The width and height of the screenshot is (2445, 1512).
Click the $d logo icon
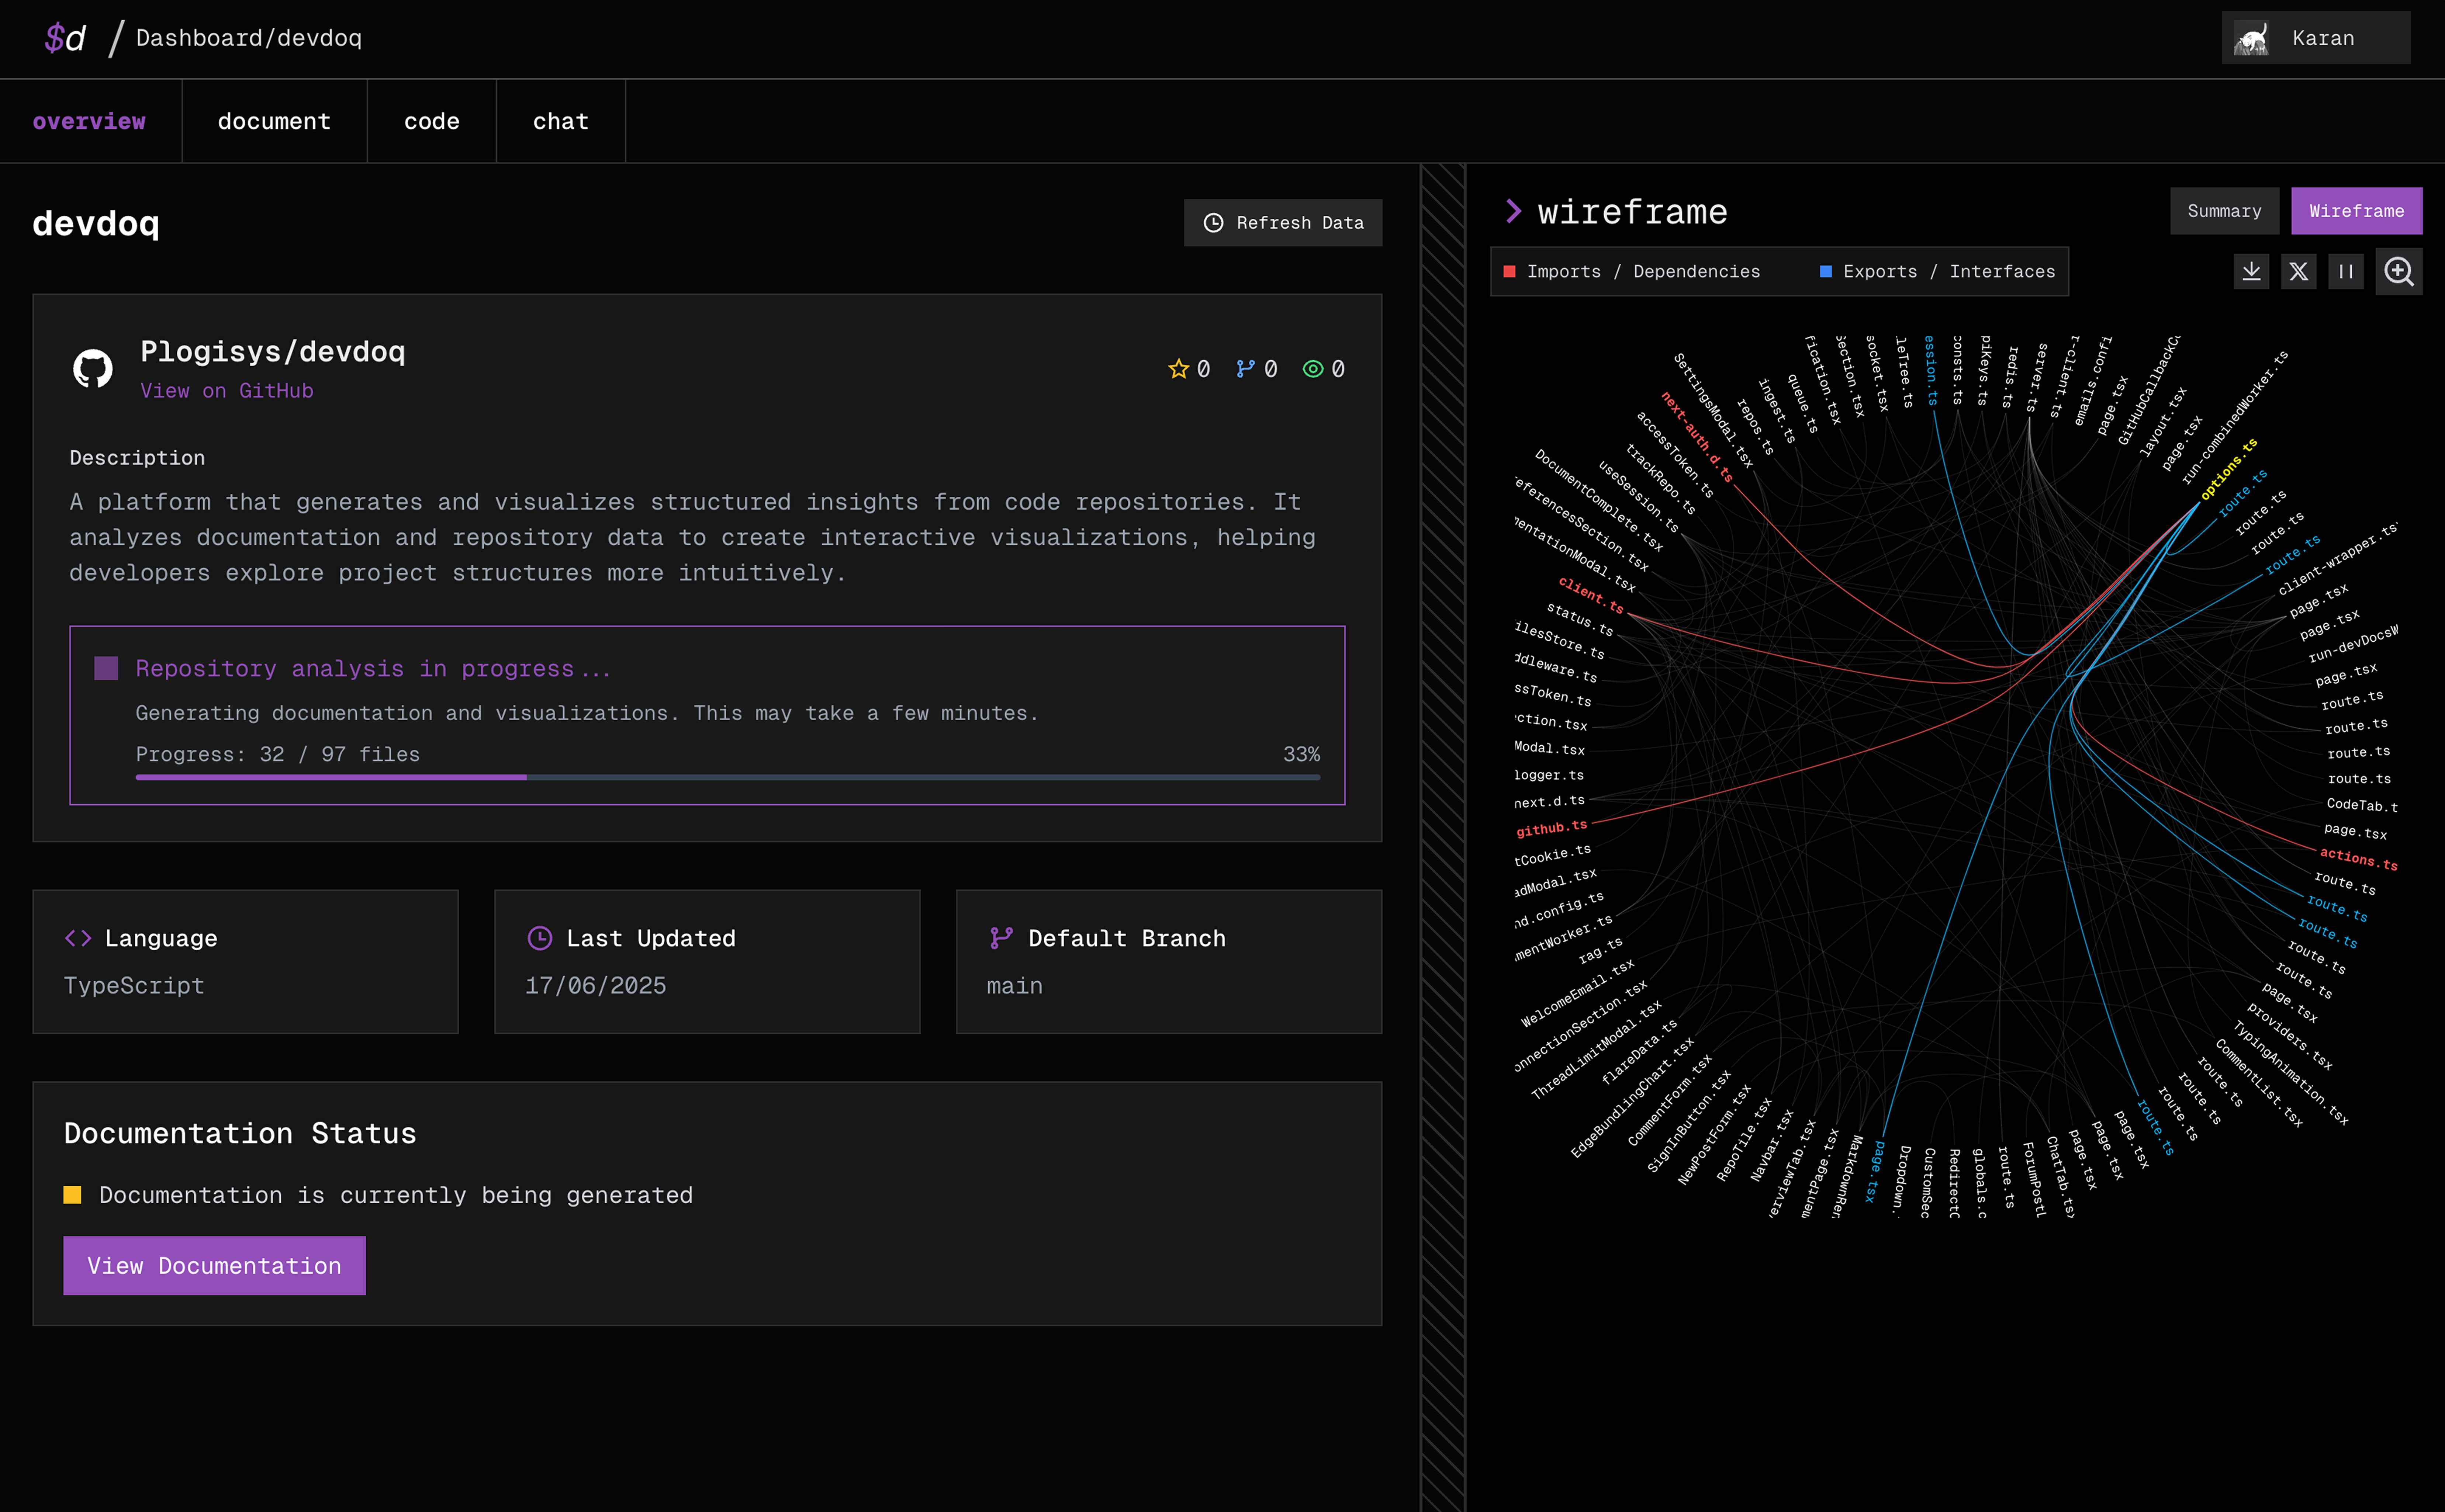coord(65,38)
